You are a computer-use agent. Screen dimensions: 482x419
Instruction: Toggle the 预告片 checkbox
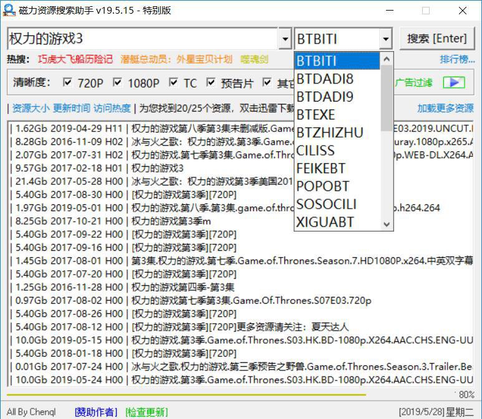[211, 82]
